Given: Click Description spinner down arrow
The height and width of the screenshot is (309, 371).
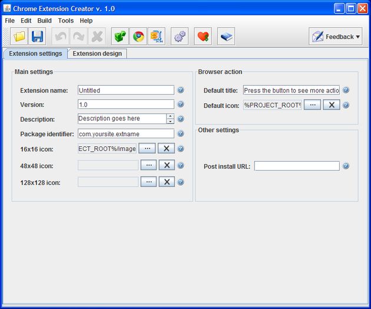Looking at the screenshot, I should (170, 121).
